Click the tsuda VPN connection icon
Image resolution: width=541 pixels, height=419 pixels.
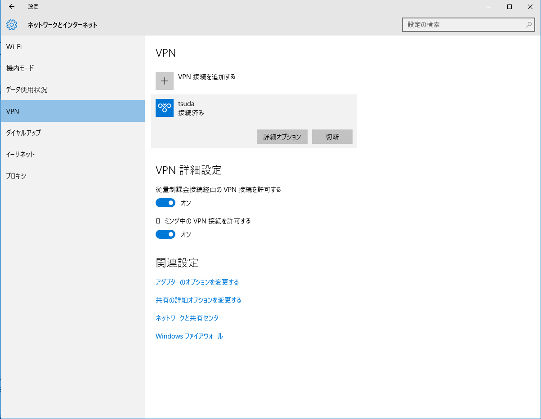[x=165, y=108]
